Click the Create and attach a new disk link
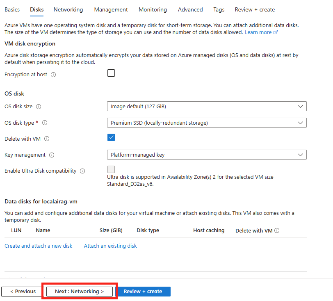 pos(39,246)
